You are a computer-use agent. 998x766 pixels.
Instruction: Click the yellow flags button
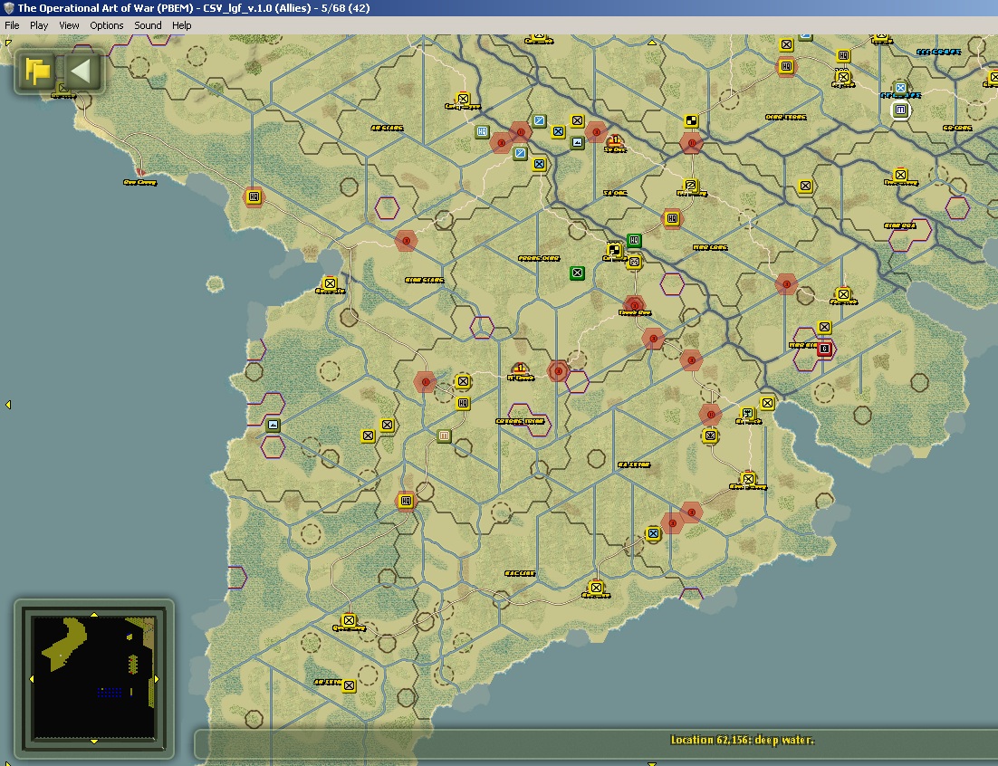click(37, 71)
